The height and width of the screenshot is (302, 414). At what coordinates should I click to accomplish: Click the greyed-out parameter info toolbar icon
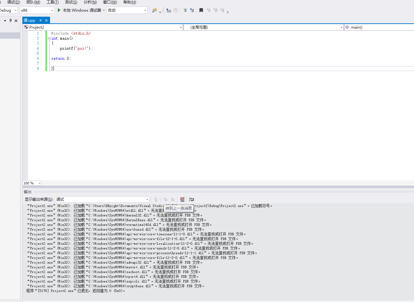tap(176, 10)
